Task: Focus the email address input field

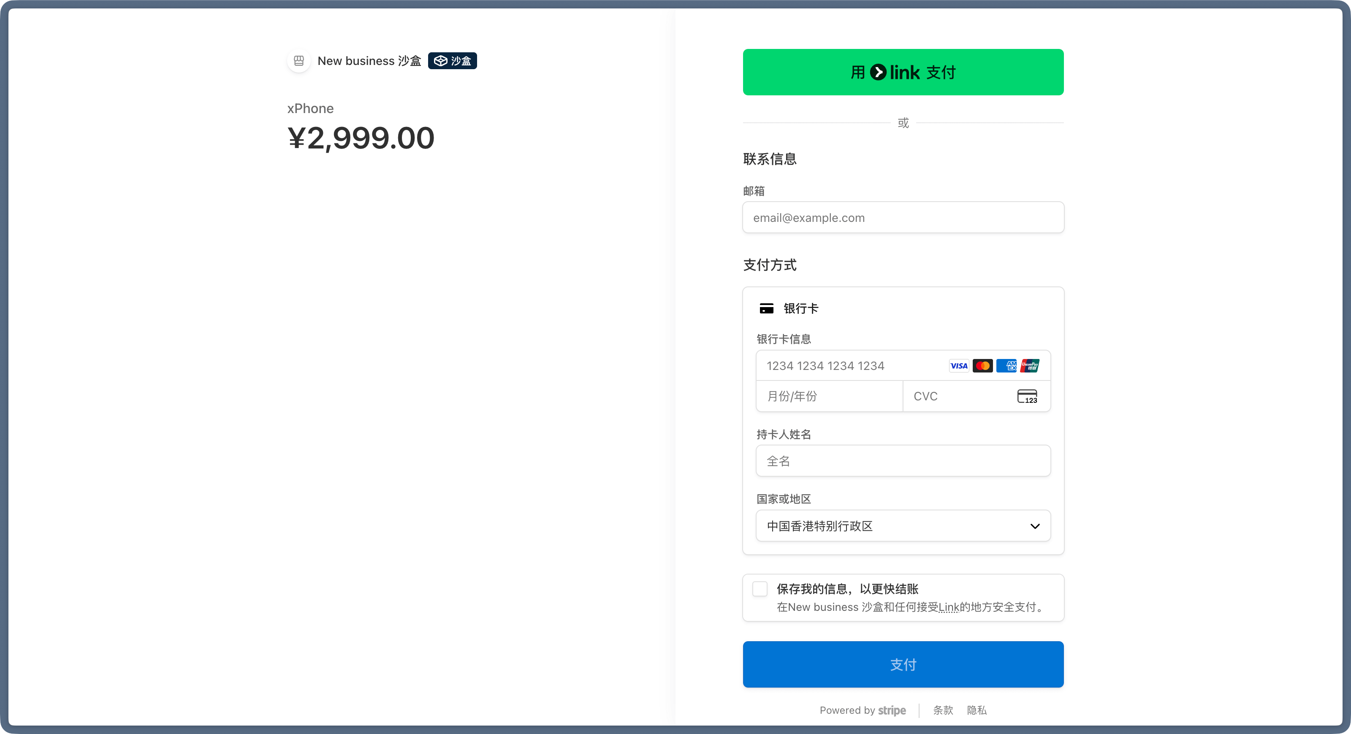Action: 903,218
